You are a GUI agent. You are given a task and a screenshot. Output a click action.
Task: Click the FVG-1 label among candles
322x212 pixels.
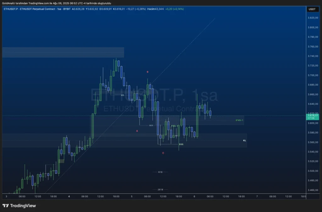pos(174,126)
